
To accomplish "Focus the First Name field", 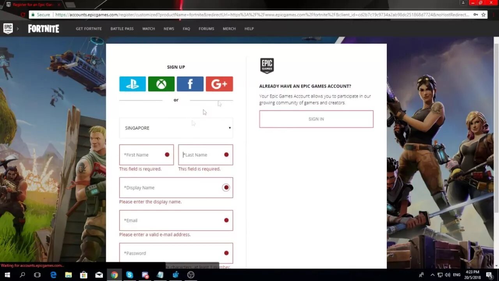I will 147,155.
